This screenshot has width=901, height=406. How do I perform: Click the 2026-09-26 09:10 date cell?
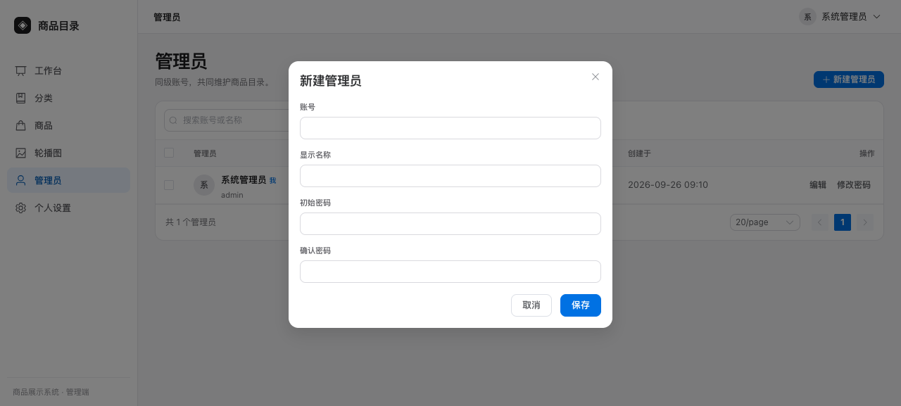pos(668,185)
